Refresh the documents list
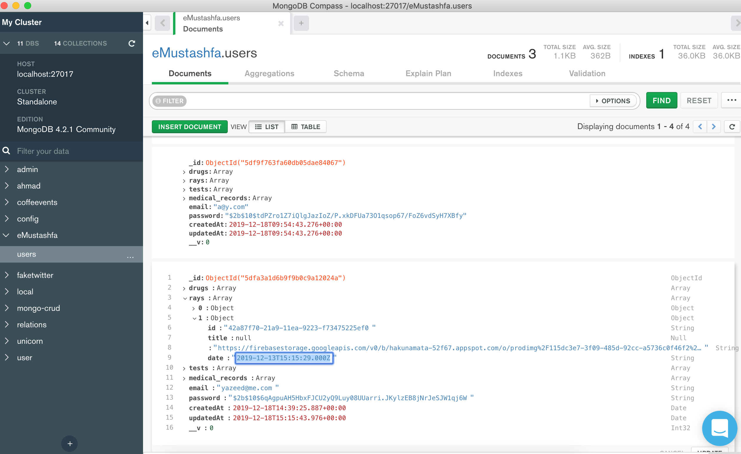 (x=732, y=126)
